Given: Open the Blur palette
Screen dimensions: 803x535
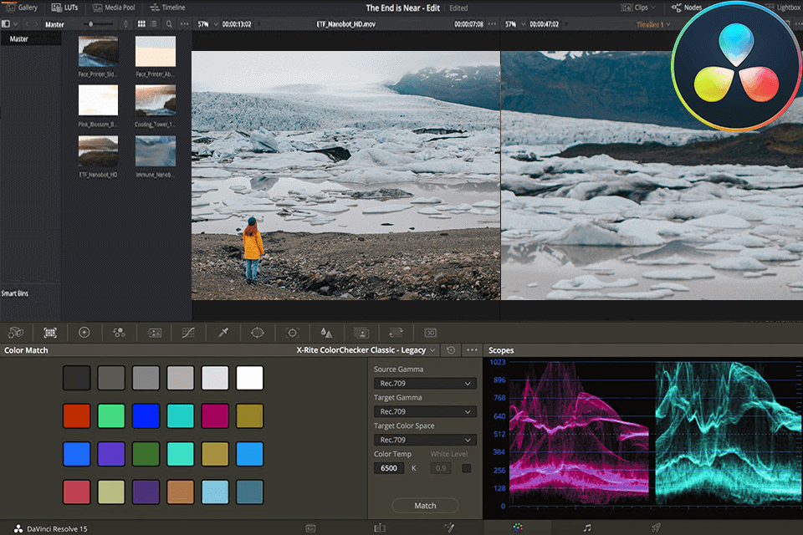Looking at the screenshot, I should pyautogui.click(x=326, y=333).
